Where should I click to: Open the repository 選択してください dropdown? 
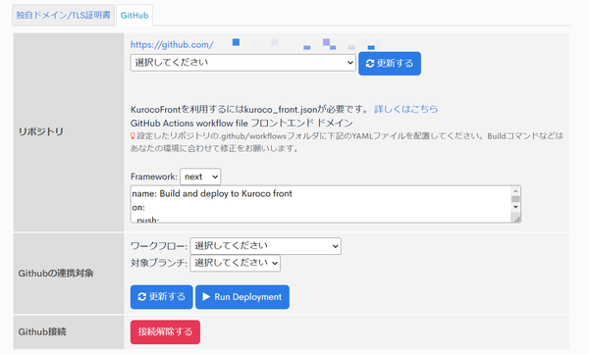point(243,63)
